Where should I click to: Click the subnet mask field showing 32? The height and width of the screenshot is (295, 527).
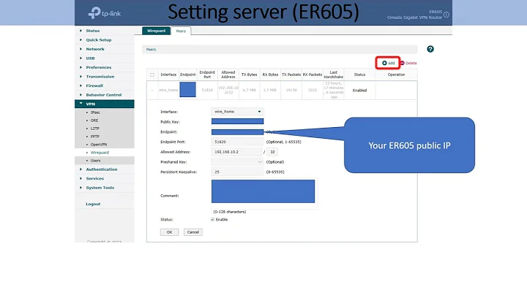[x=272, y=152]
